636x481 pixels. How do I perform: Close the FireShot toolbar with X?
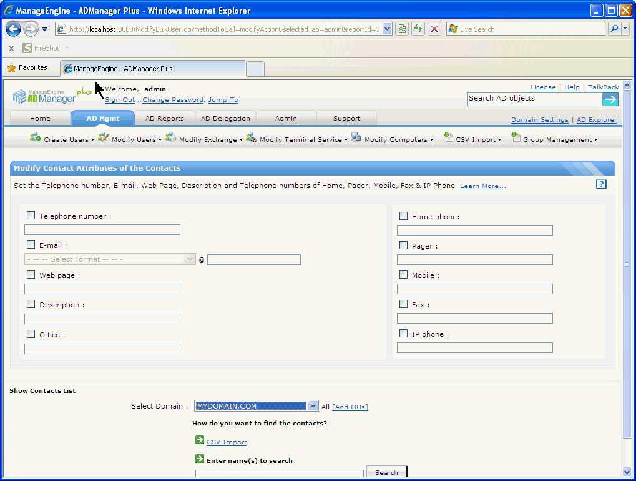point(11,48)
